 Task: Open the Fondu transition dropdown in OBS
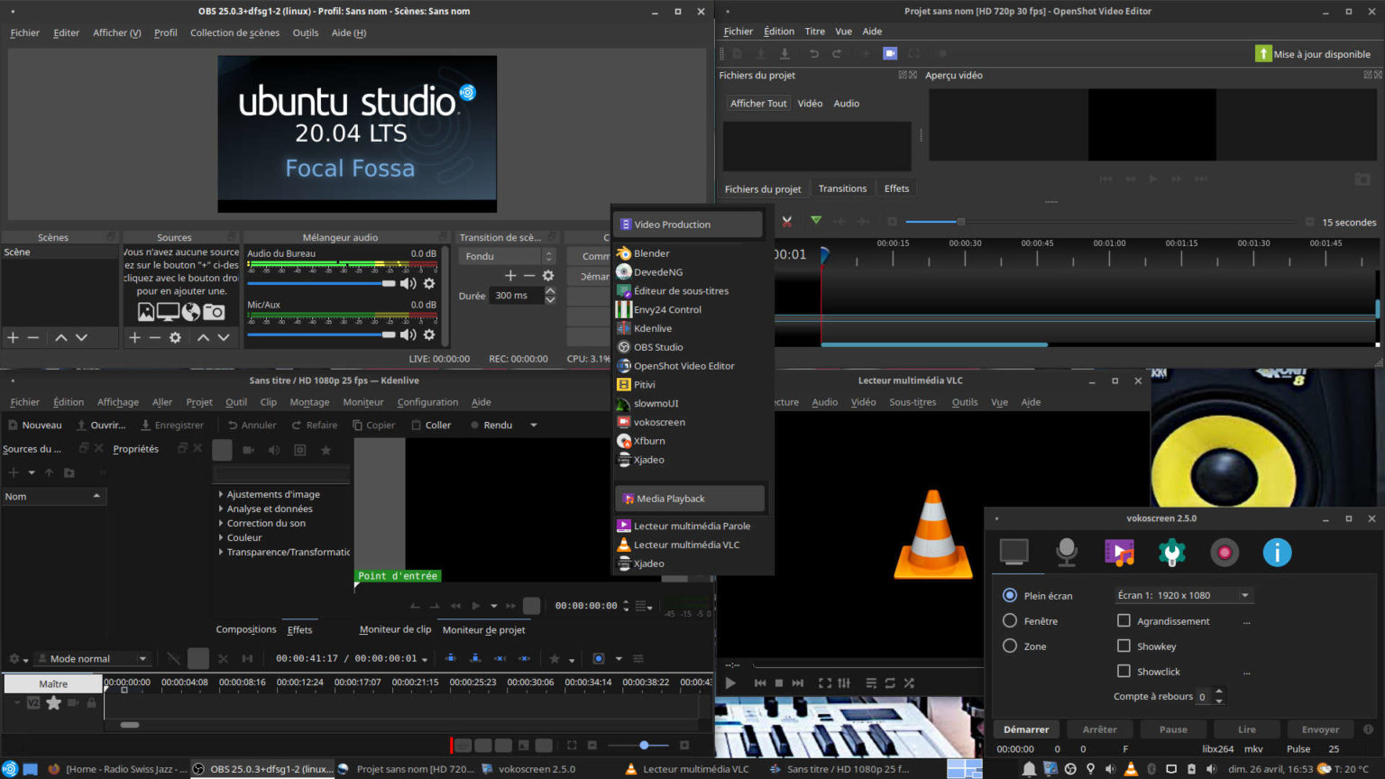tap(507, 256)
